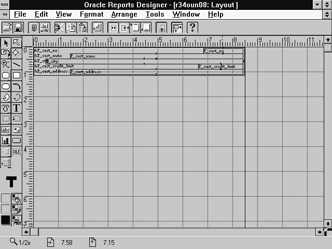Open the Format menu
Viewport: 332px width, 249px height.
click(91, 15)
